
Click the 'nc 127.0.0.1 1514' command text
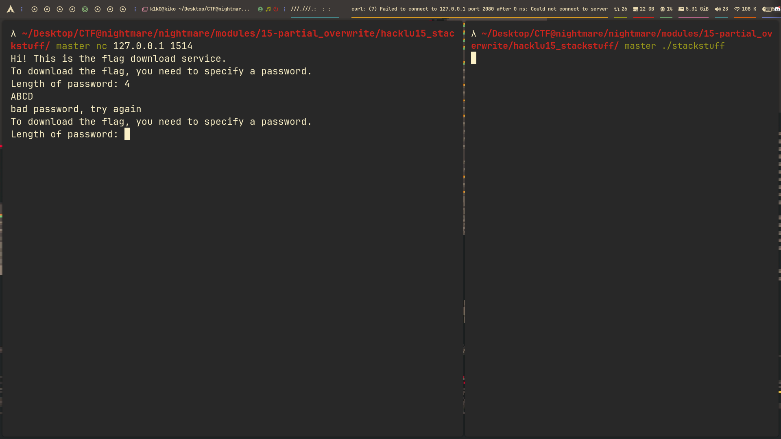[x=144, y=46]
